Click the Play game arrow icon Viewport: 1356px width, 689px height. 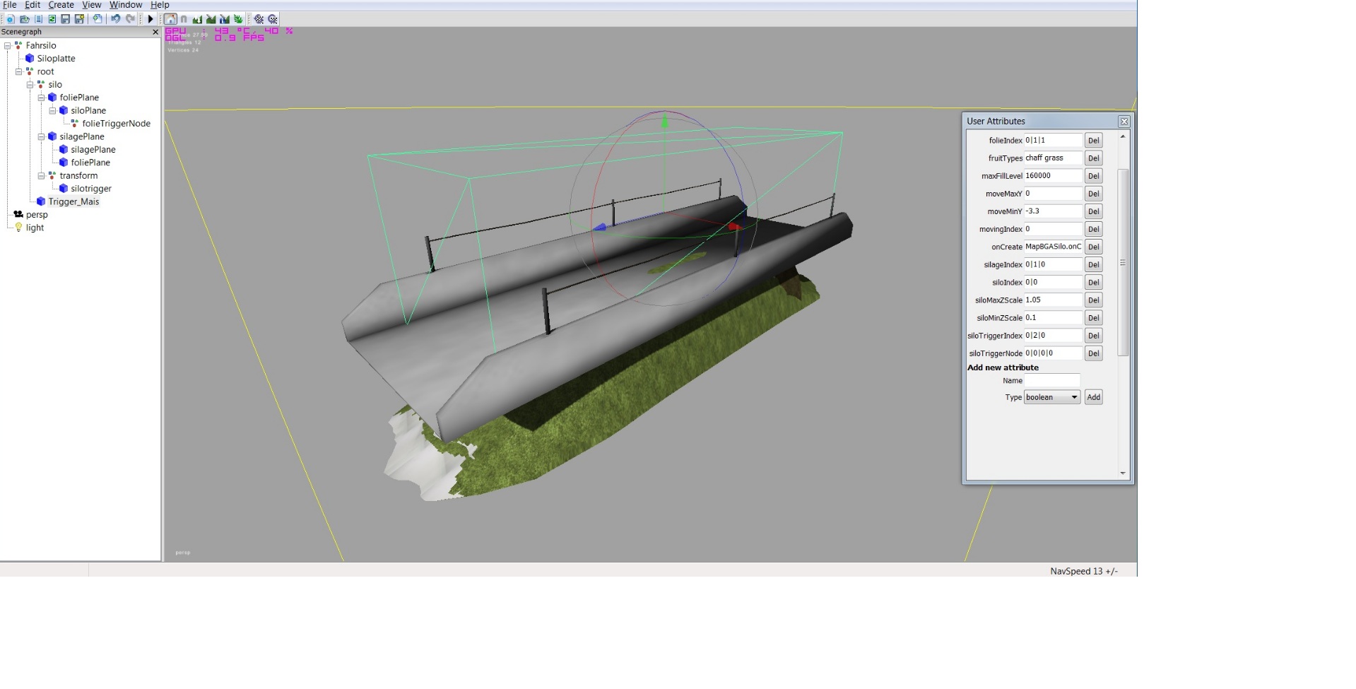coord(150,19)
